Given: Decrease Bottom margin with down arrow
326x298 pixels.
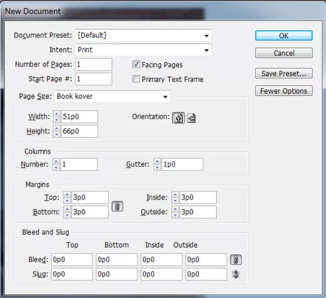Looking at the screenshot, I should pos(67,215).
